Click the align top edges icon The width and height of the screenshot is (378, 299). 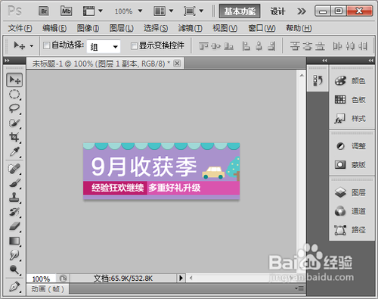click(x=203, y=46)
